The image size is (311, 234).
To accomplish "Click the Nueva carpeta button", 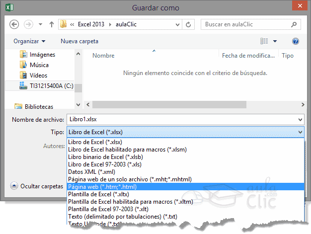I will [x=79, y=41].
